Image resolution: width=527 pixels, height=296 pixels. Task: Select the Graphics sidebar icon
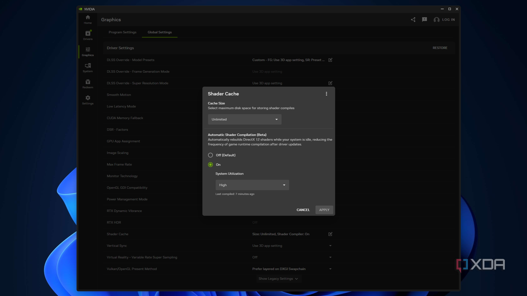[87, 52]
